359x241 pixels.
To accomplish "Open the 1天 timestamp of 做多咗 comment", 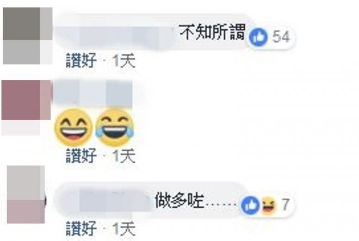I will [124, 228].
